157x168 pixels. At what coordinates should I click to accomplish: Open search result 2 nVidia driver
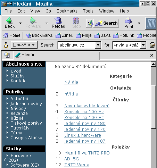coord(71,94)
